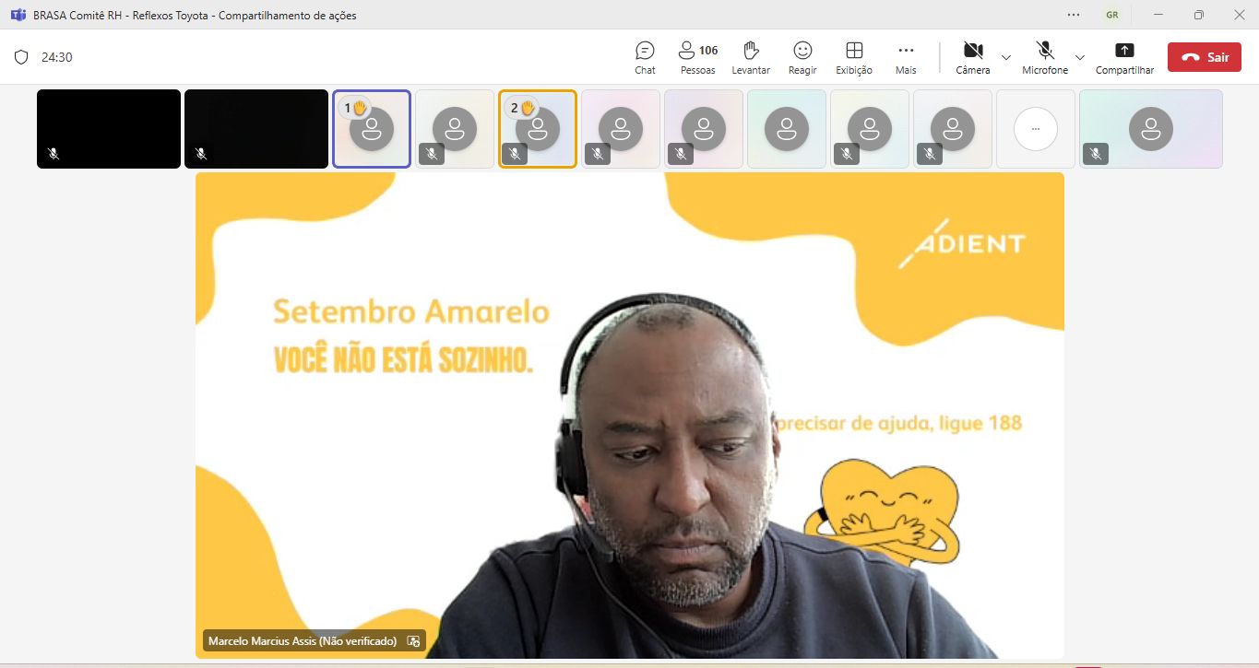The height and width of the screenshot is (668, 1259).
Task: Click Compartilhar to share screen
Action: click(1124, 56)
